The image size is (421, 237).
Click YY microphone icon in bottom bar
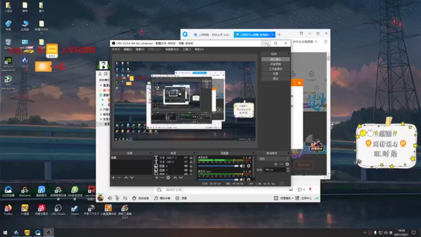click(117, 198)
